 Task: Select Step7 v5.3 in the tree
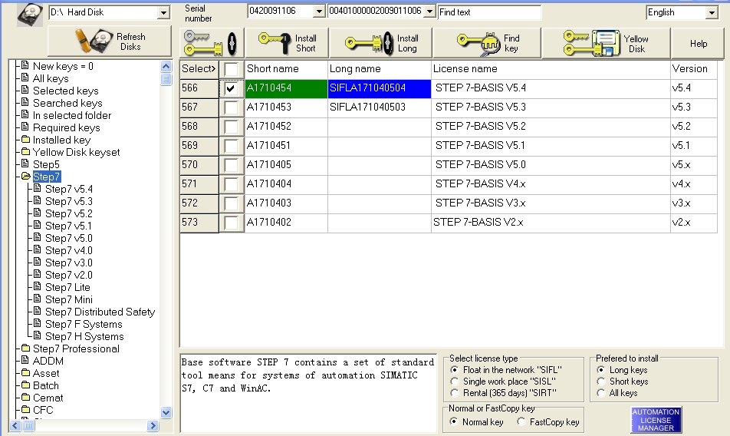pyautogui.click(x=68, y=201)
